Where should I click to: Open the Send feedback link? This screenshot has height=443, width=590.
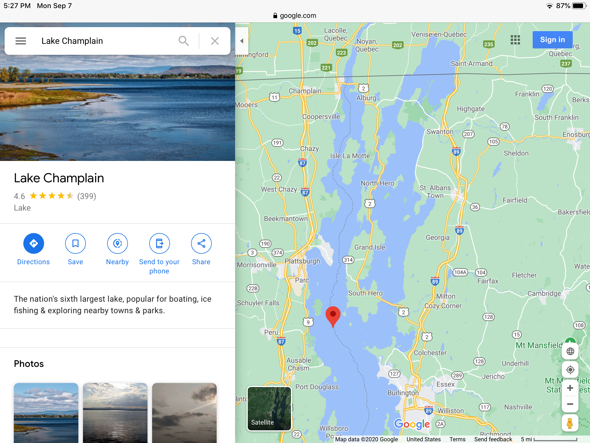493,439
